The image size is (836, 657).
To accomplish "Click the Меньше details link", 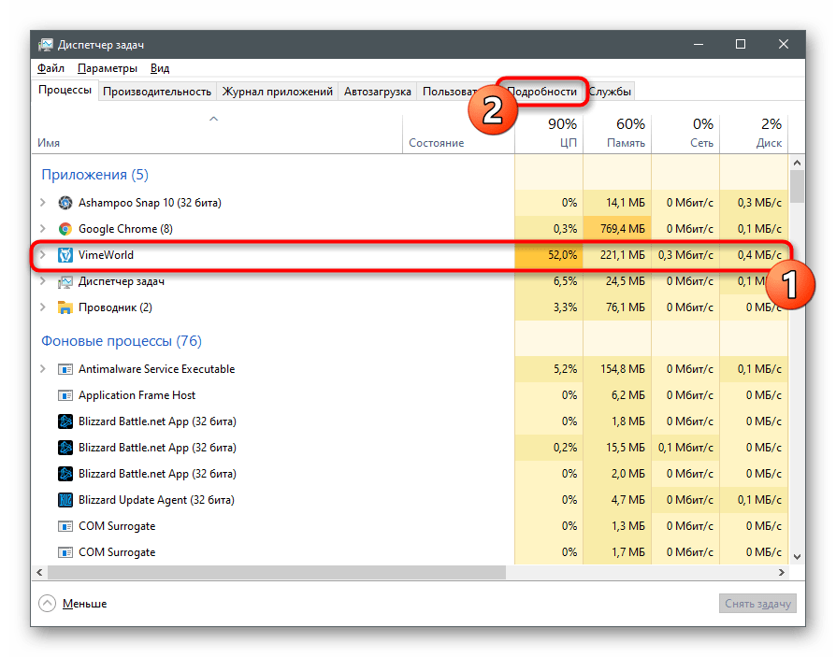I will pos(84,604).
